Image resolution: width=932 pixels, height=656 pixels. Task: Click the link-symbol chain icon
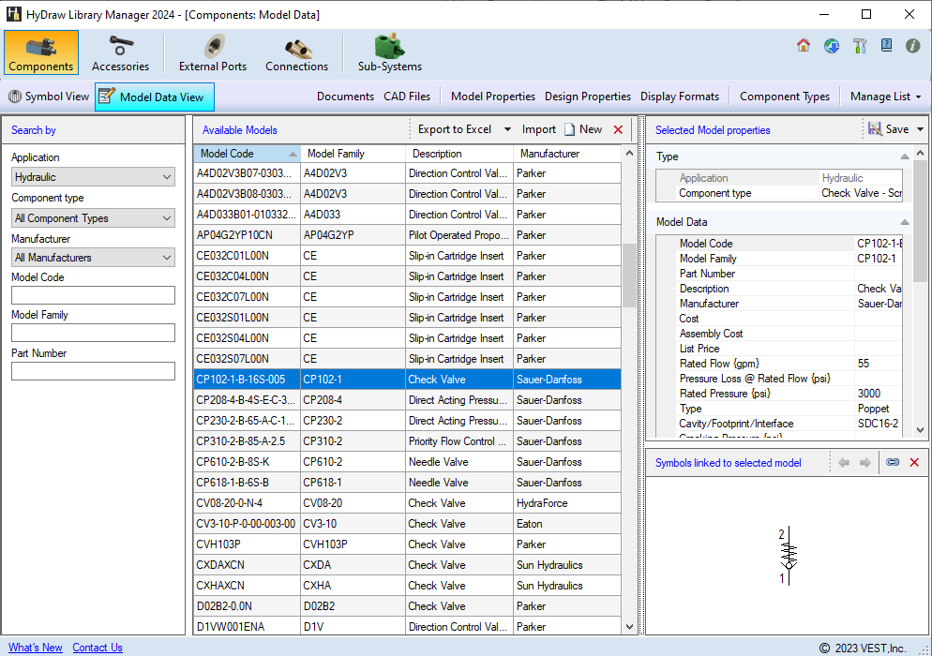(x=893, y=461)
